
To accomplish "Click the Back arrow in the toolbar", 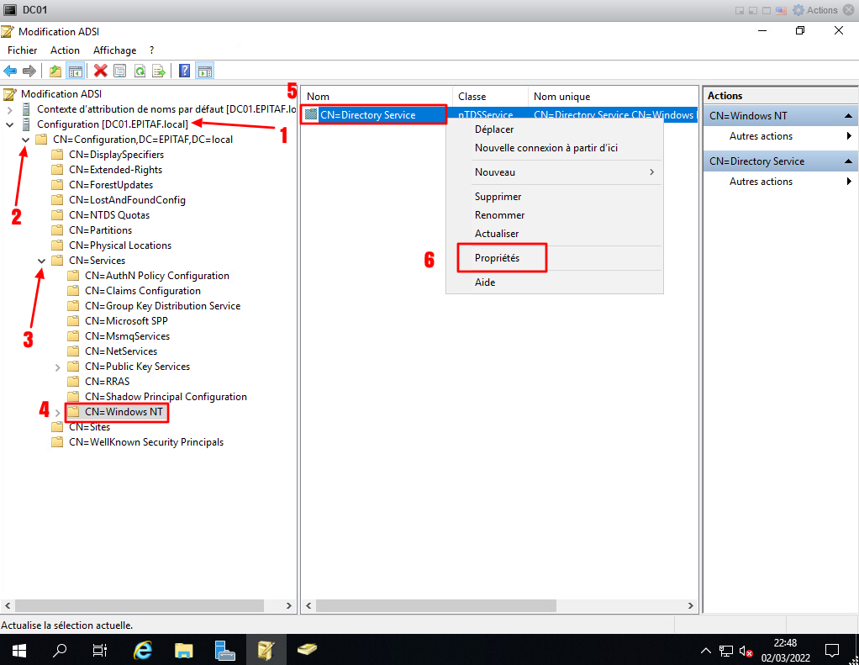I will [x=10, y=71].
